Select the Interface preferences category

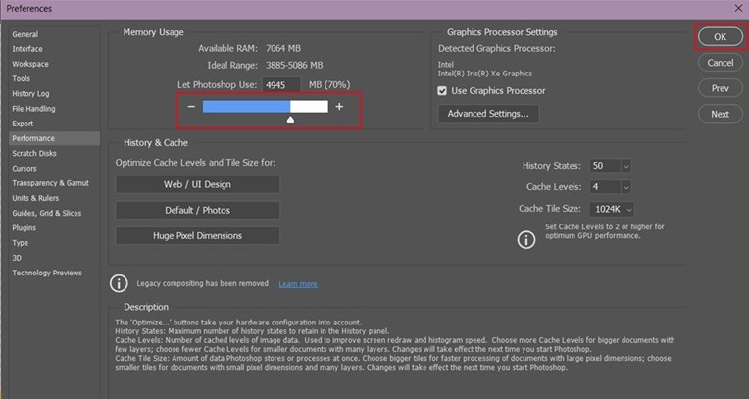27,49
